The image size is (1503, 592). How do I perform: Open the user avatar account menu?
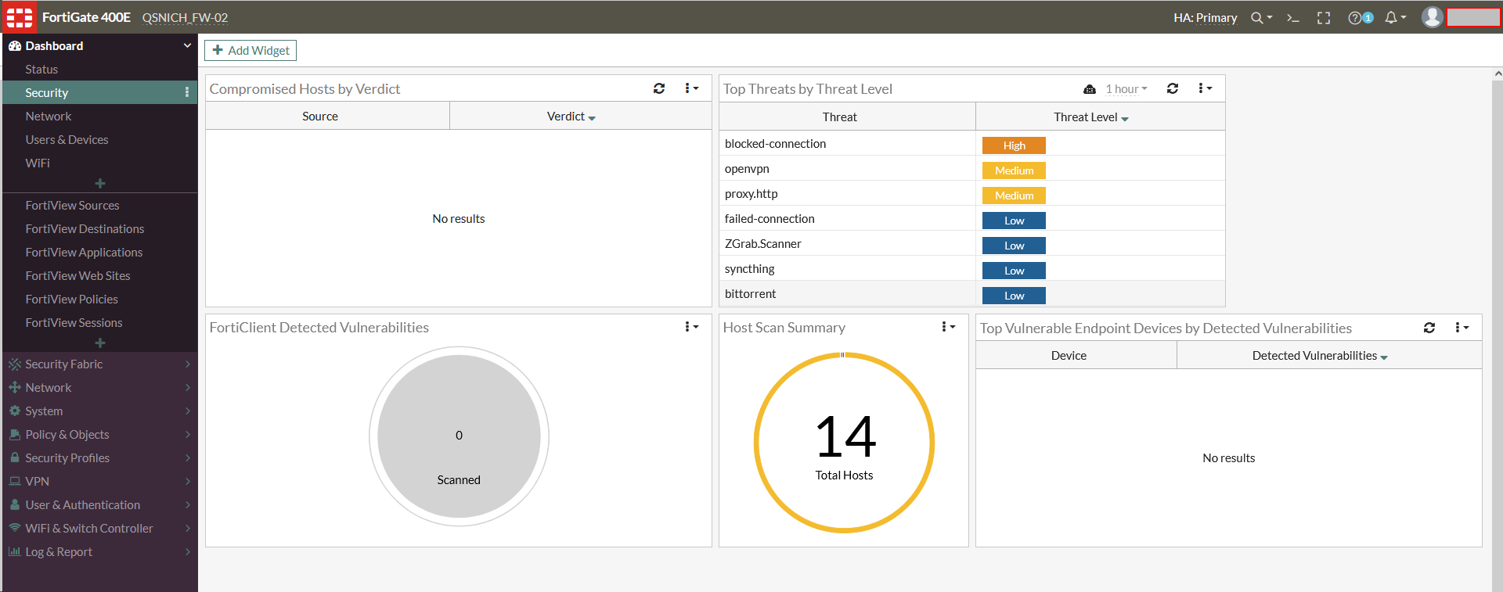click(x=1432, y=17)
